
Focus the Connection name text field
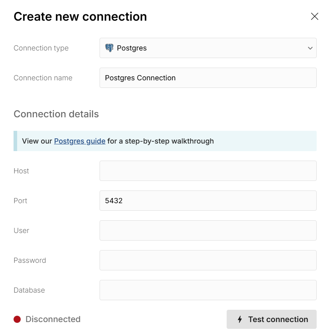[x=208, y=78]
